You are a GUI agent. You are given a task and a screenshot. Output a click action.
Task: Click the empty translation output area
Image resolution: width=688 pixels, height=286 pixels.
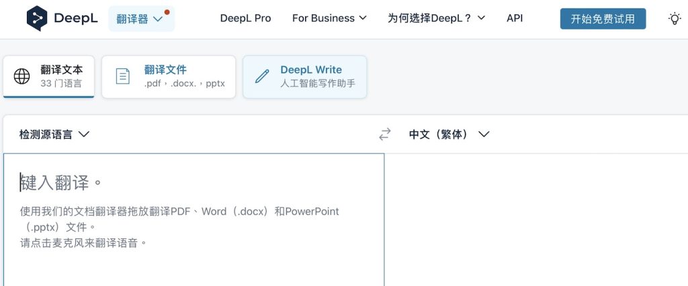536,220
